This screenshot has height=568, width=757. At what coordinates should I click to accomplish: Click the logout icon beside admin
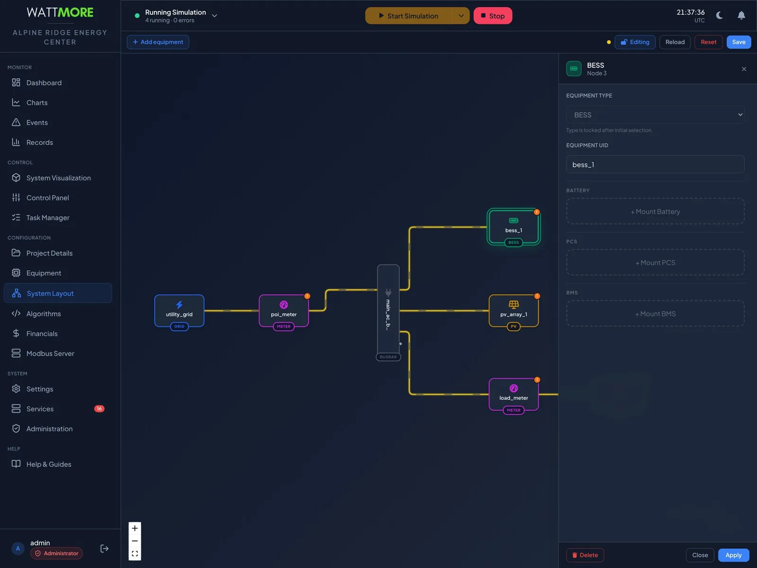point(105,549)
